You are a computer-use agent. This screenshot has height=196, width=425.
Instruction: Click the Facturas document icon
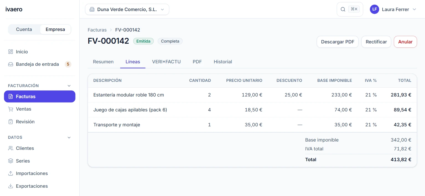[11, 96]
